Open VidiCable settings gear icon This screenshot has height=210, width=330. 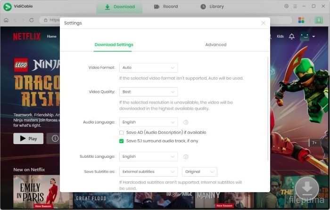[x=286, y=6]
